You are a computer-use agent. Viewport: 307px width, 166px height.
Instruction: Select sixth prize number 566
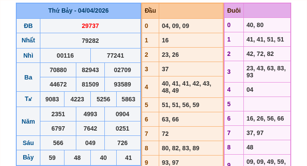[x=58, y=143]
